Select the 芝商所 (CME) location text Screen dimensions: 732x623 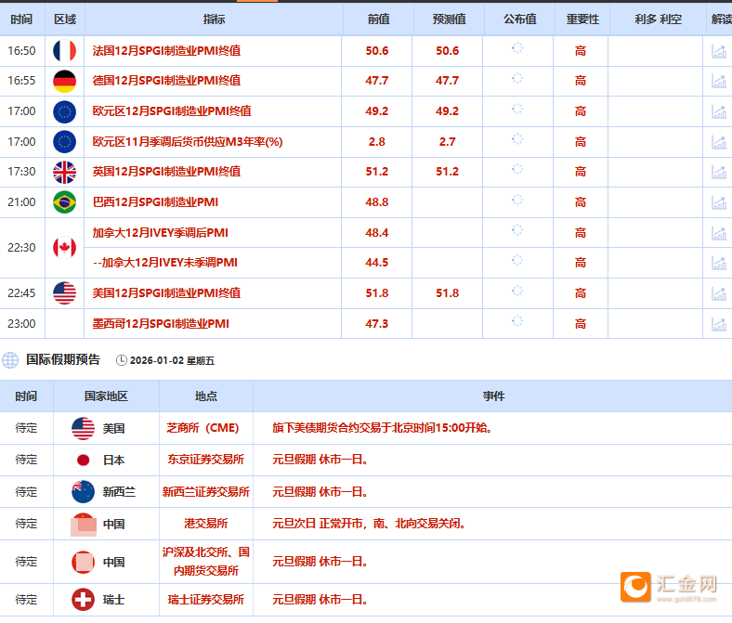(203, 428)
